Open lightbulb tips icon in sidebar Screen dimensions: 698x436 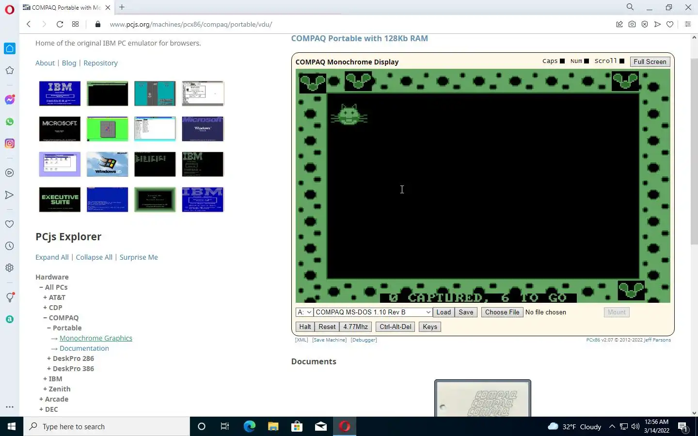(x=10, y=297)
